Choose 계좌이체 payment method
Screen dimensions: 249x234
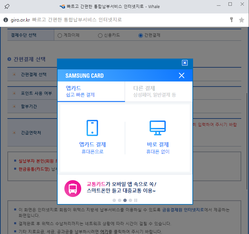(60, 36)
